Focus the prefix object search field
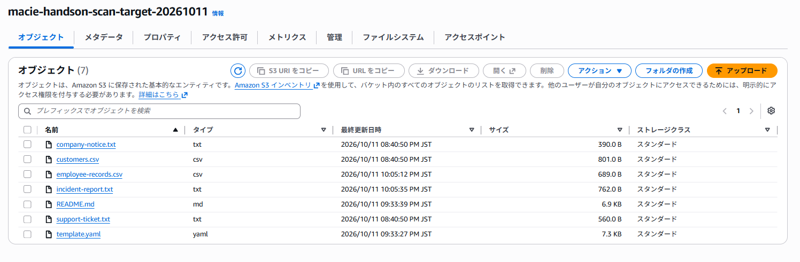The image size is (800, 262). (x=159, y=111)
